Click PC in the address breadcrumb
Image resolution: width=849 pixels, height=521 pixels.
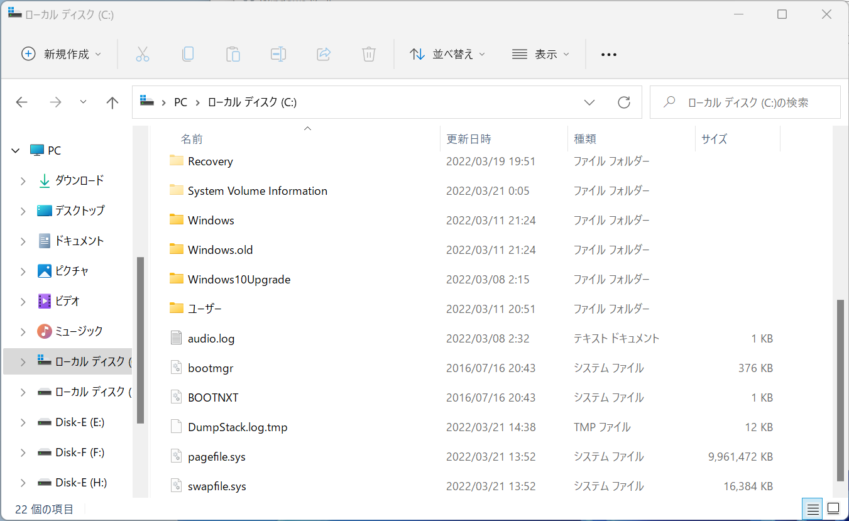(180, 102)
